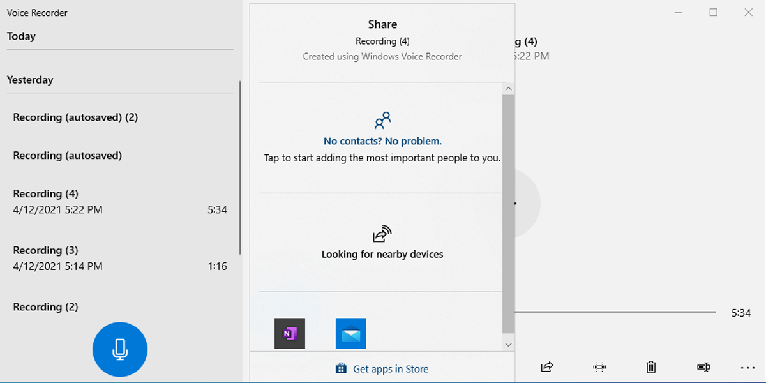The height and width of the screenshot is (383, 766).
Task: Select Recording (2) in the sidebar
Action: [45, 307]
